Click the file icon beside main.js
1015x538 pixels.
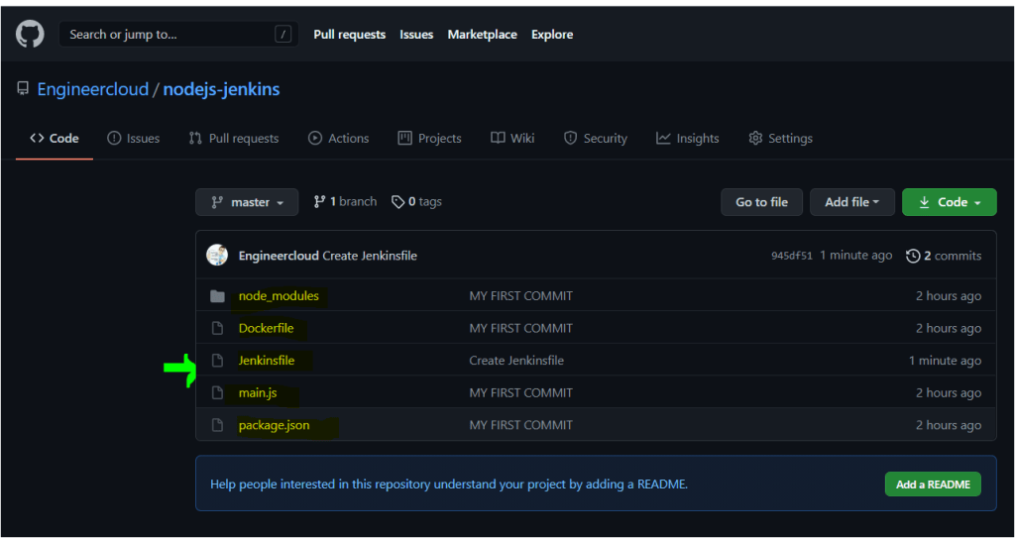point(217,393)
